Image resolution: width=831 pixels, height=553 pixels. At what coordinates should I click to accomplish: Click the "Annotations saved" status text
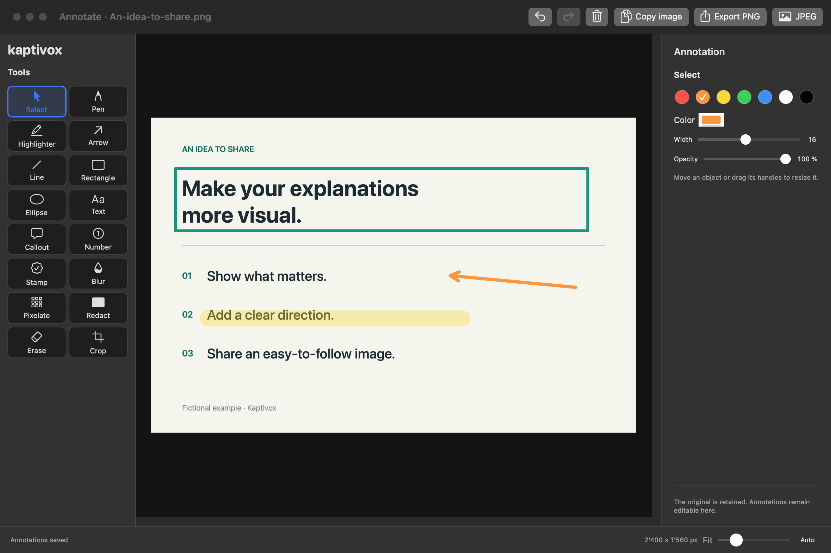coord(39,540)
